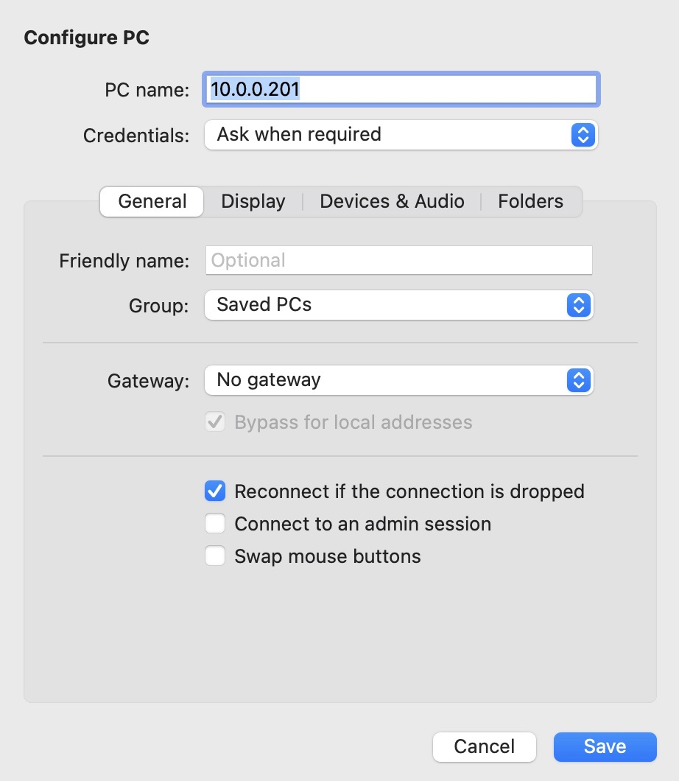The height and width of the screenshot is (781, 679).
Task: Click the Credentials popup arrow icon
Action: click(583, 135)
